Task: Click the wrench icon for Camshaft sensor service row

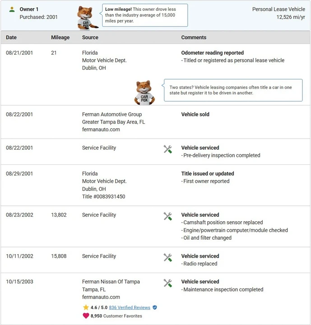Action: (x=167, y=216)
